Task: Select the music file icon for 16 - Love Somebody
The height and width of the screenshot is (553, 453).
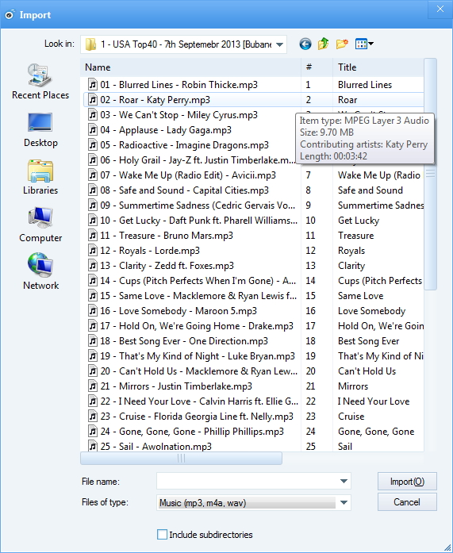Action: pyautogui.click(x=93, y=311)
